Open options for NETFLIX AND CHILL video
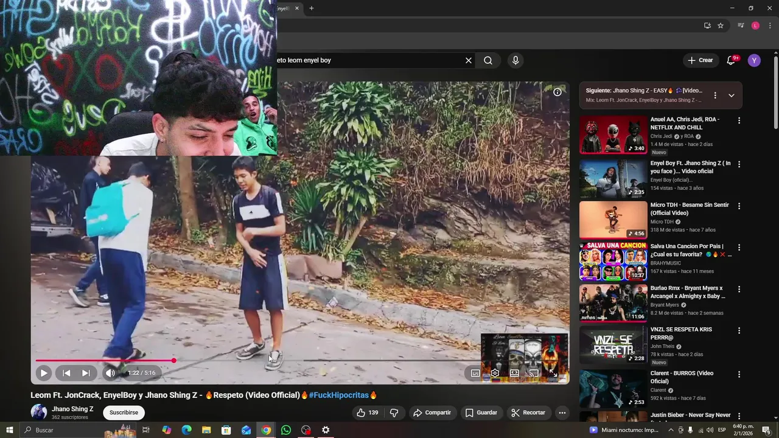 pos(739,120)
